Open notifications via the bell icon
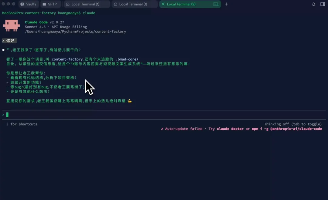Image resolution: width=328 pixels, height=200 pixels. 313,4
